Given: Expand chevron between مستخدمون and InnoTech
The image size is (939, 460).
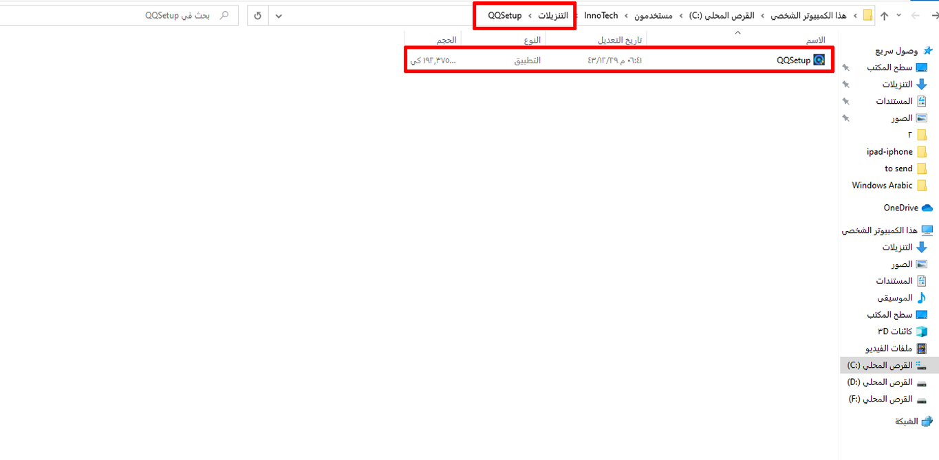Looking at the screenshot, I should click(x=625, y=15).
